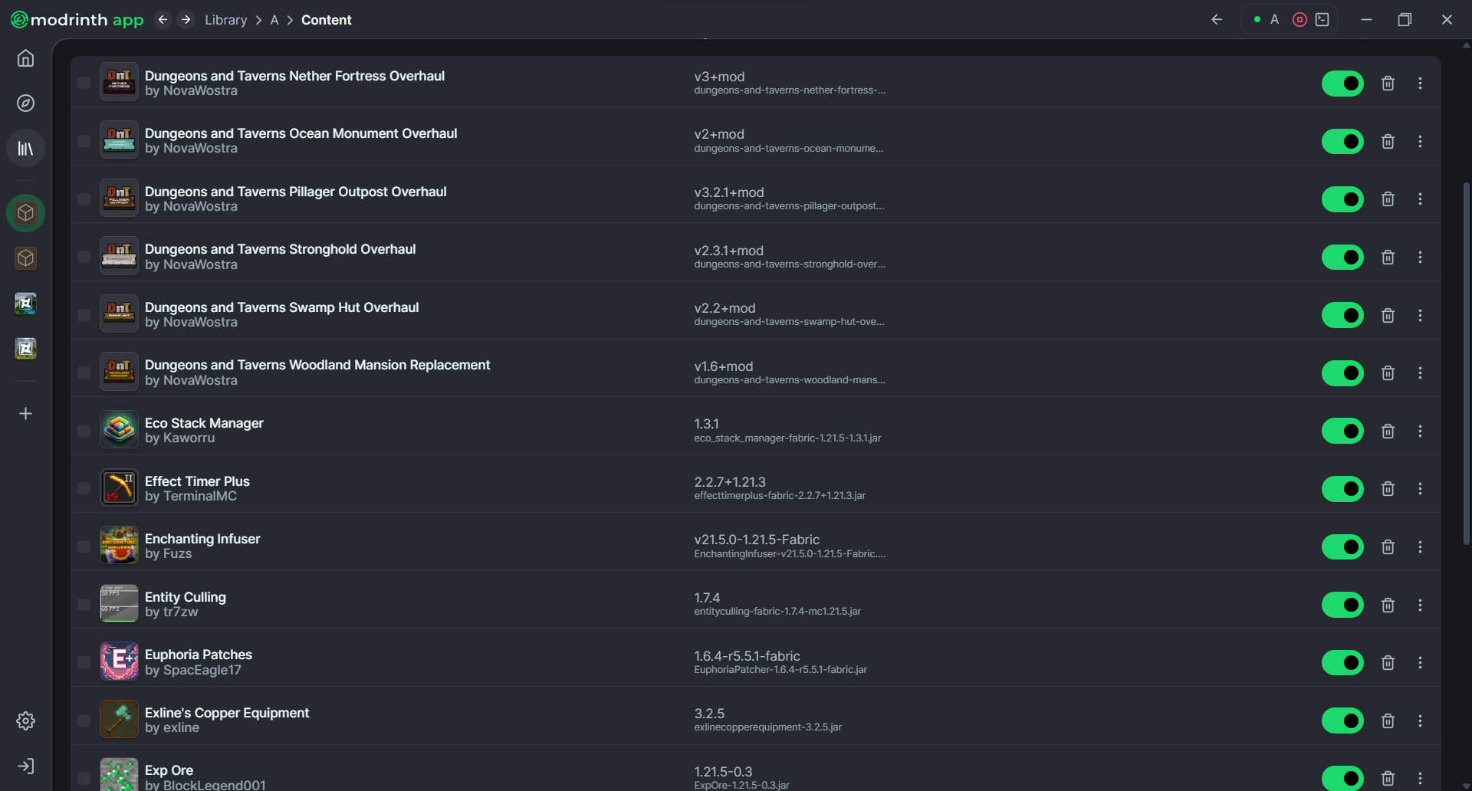Open more options for Euphoria Patches

click(x=1420, y=663)
